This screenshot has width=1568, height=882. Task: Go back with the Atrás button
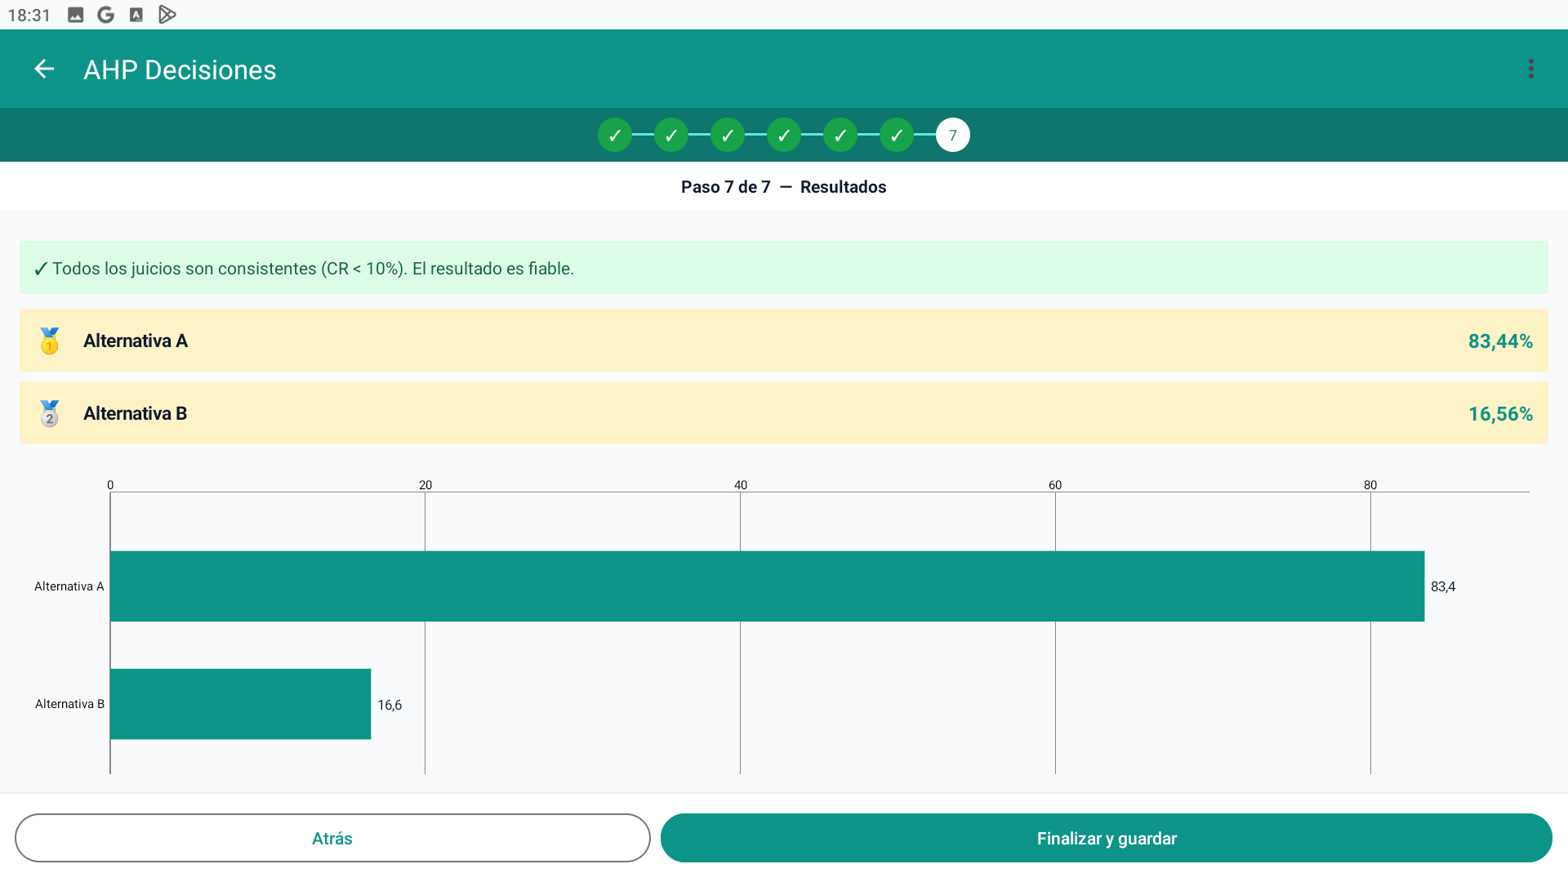pyautogui.click(x=332, y=838)
